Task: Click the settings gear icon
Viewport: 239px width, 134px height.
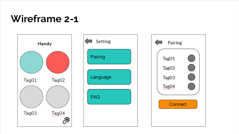Action: (x=67, y=120)
